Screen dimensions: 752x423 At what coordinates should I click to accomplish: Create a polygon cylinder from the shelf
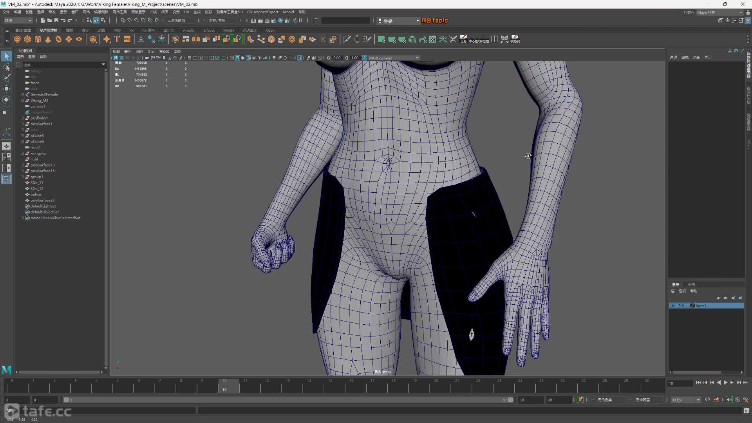tap(38, 39)
